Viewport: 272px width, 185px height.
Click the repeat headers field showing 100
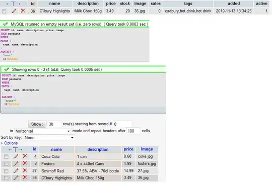click(133, 131)
